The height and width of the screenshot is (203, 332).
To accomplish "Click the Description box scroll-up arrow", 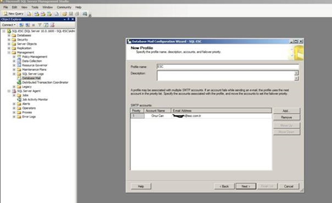I will (x=297, y=73).
